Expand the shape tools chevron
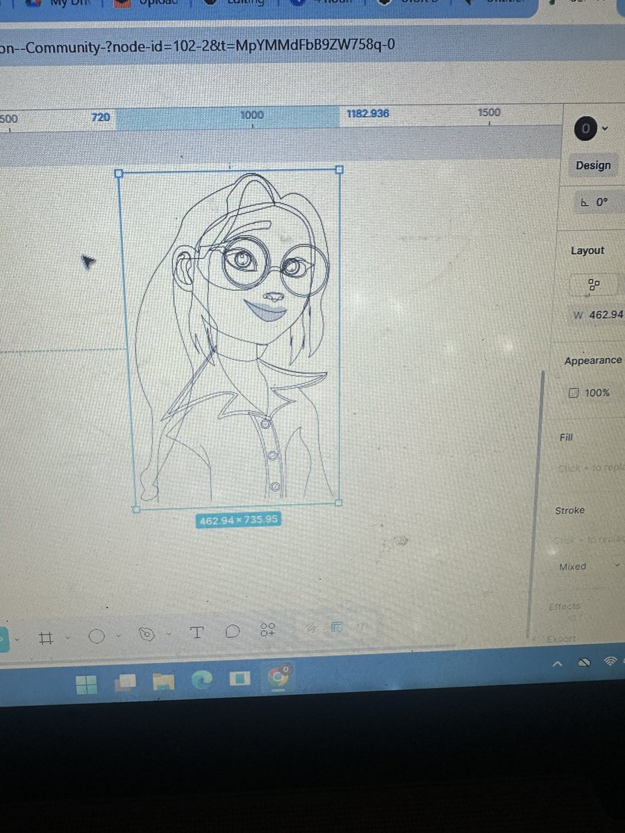 click(118, 635)
